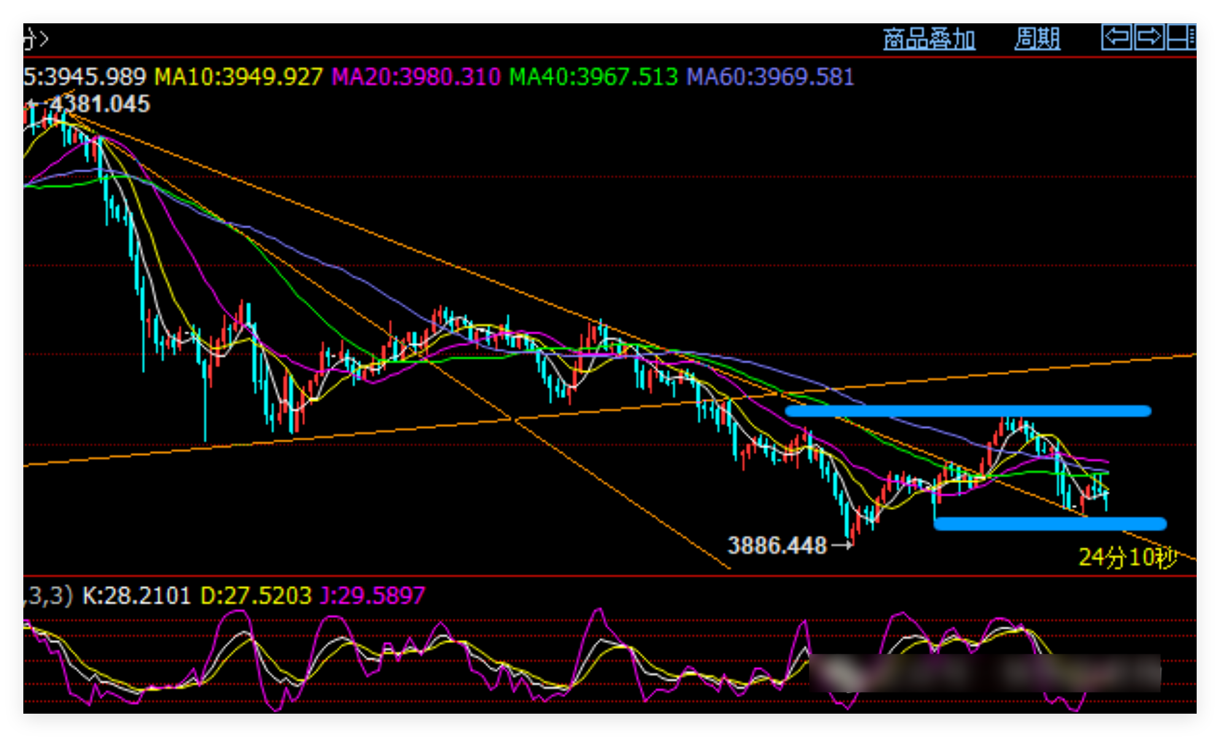The image size is (1220, 737).
Task: Select the MA20 moving average label
Action: [x=416, y=77]
